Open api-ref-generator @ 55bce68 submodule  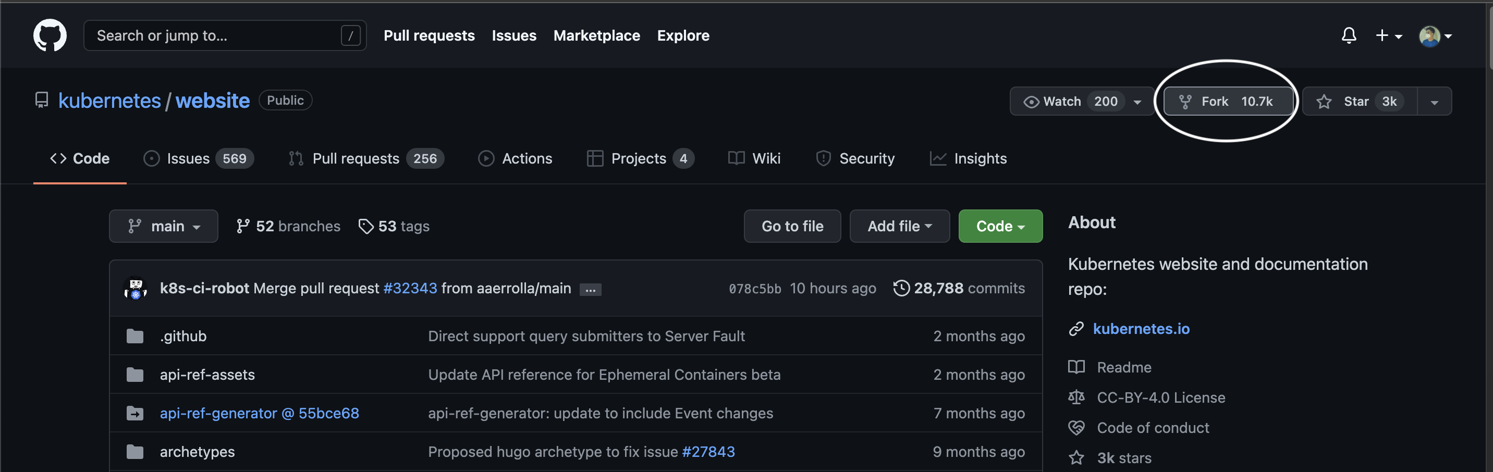point(259,413)
